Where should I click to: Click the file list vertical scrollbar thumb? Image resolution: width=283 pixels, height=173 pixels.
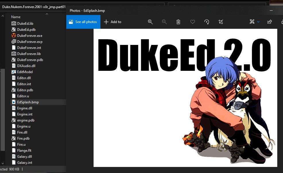pyautogui.click(x=3, y=110)
